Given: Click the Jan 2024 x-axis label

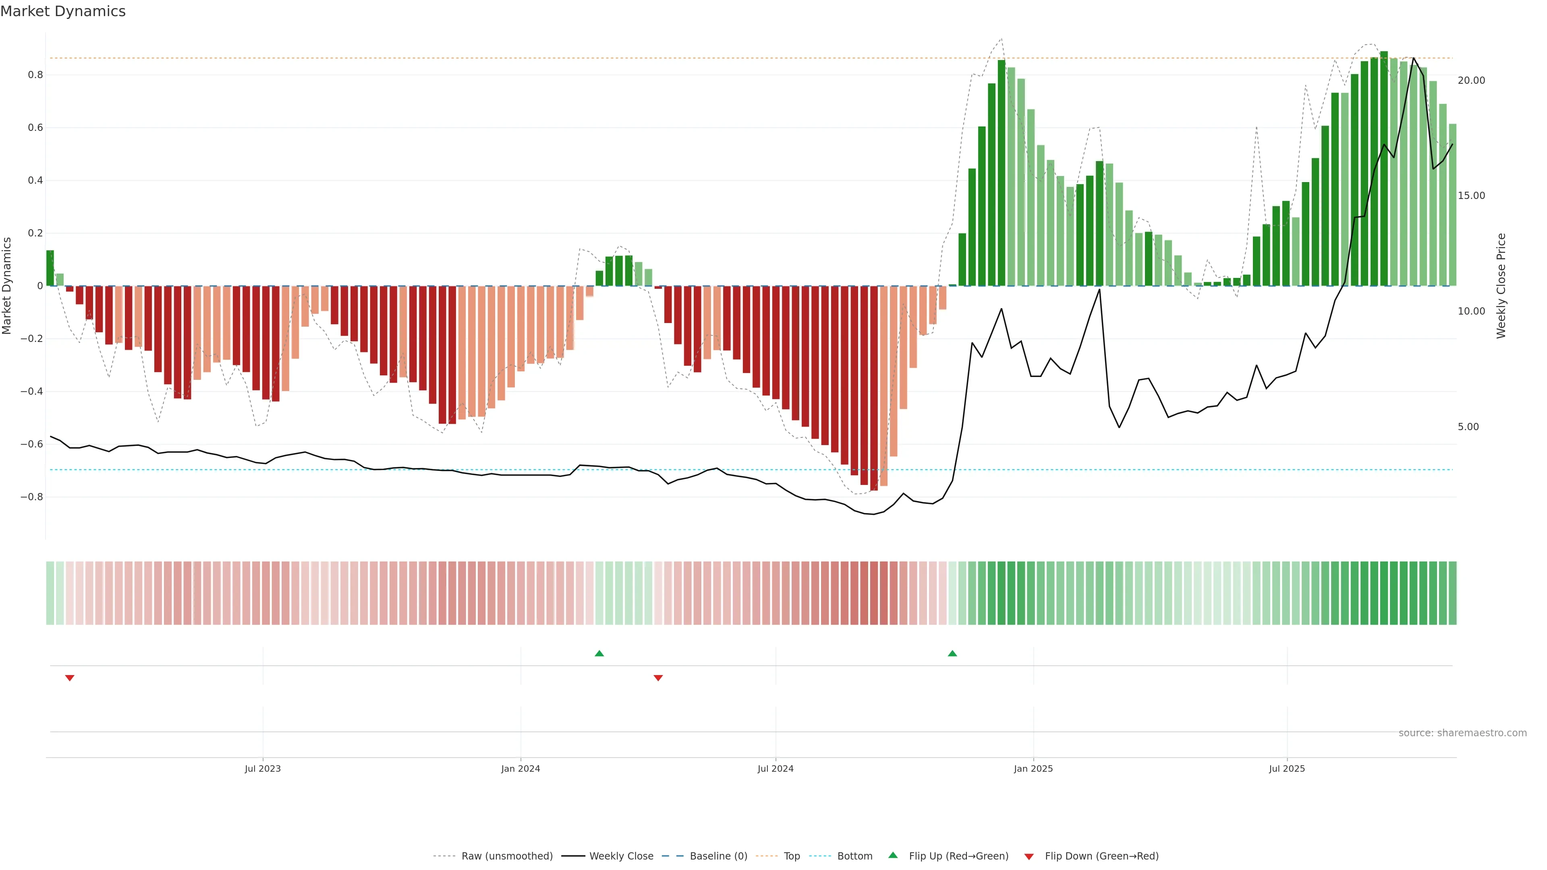Looking at the screenshot, I should coord(521,768).
